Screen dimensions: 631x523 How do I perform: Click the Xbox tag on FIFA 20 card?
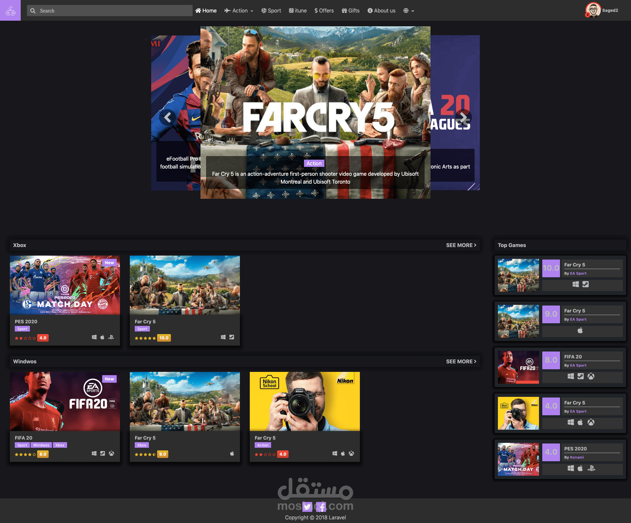click(x=60, y=445)
